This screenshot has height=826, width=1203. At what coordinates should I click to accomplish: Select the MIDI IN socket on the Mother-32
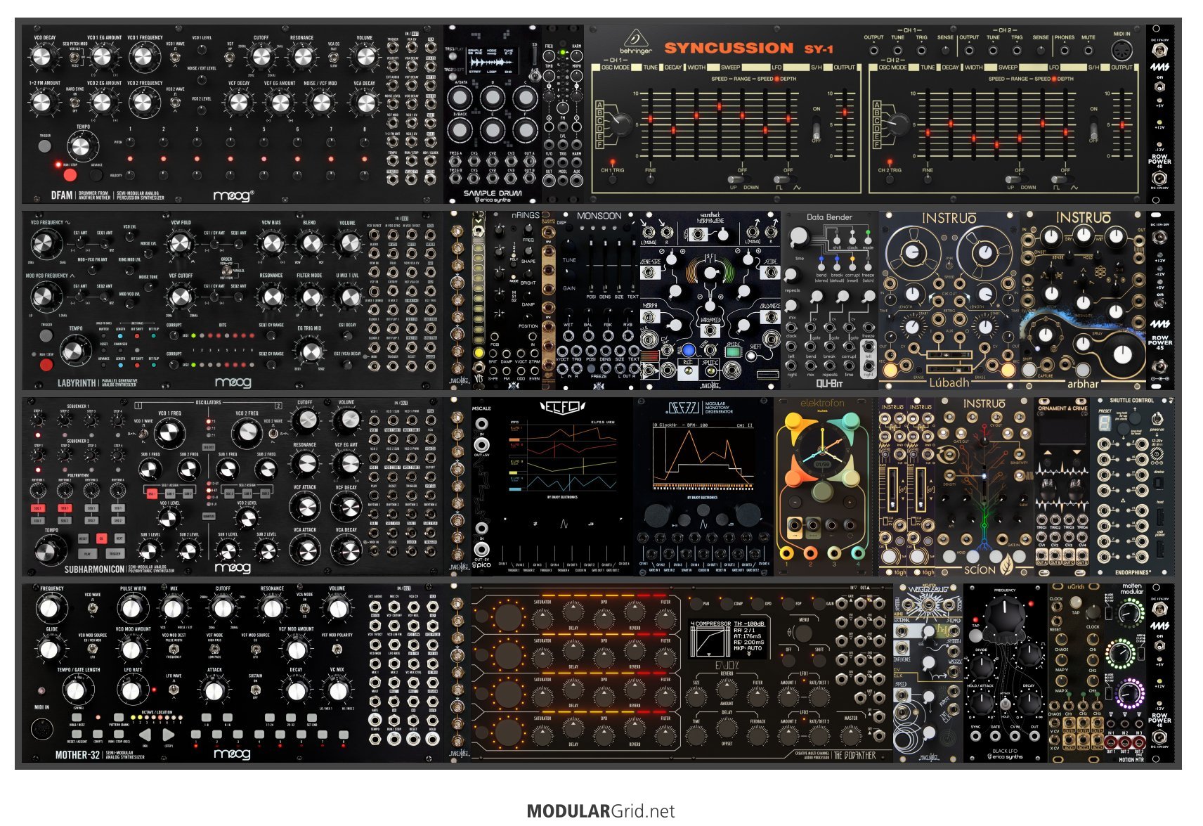coord(43,729)
